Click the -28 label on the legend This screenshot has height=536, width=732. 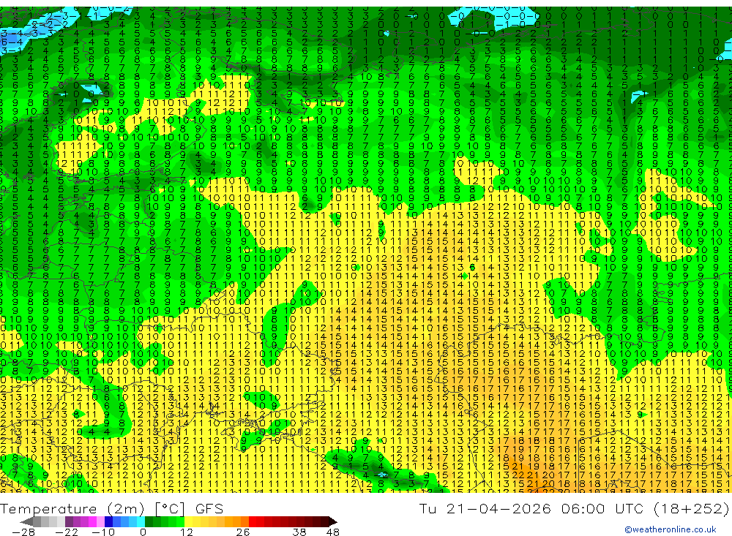pos(23,532)
